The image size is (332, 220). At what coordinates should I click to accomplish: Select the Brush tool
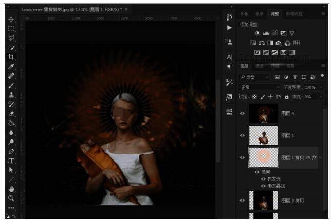point(11,85)
